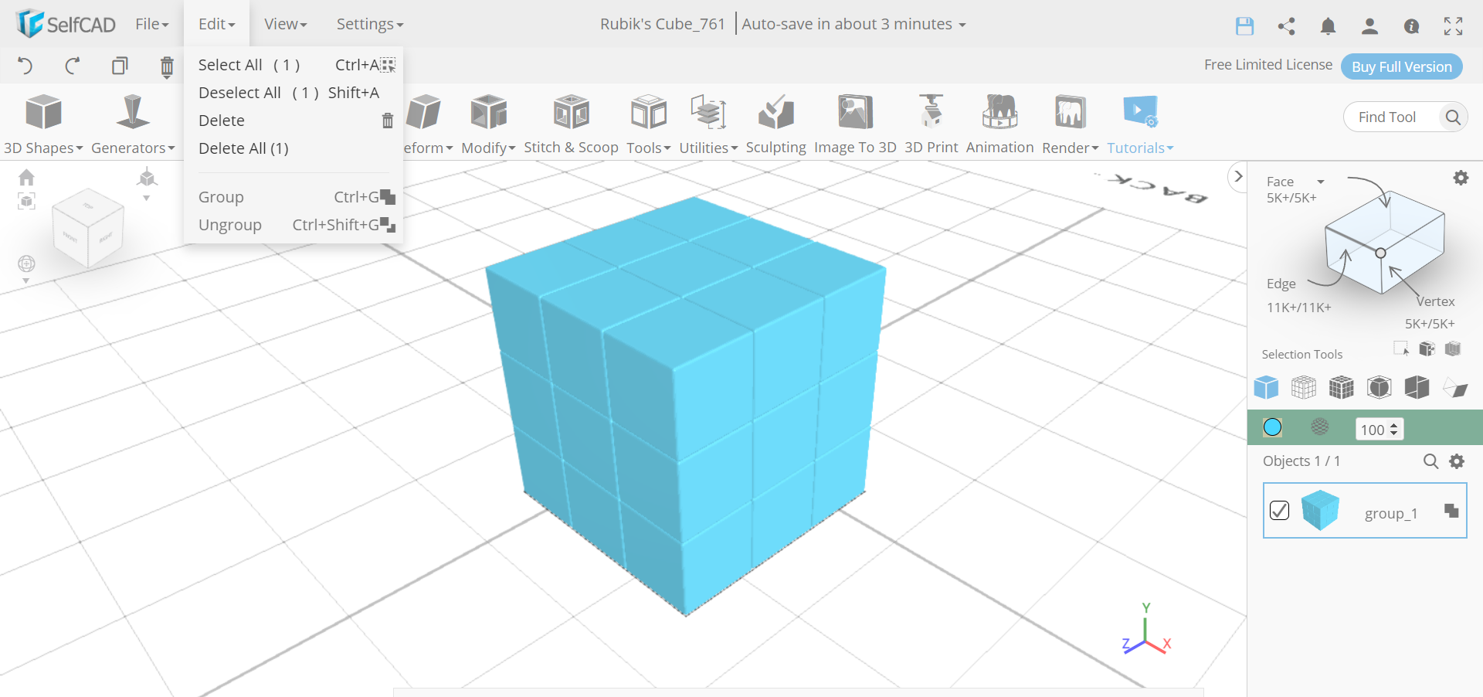
Task: Open the Settings menu dropdown
Action: [x=370, y=24]
